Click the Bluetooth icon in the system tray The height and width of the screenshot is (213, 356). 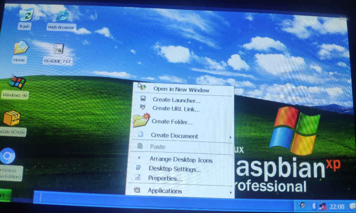tap(313, 206)
